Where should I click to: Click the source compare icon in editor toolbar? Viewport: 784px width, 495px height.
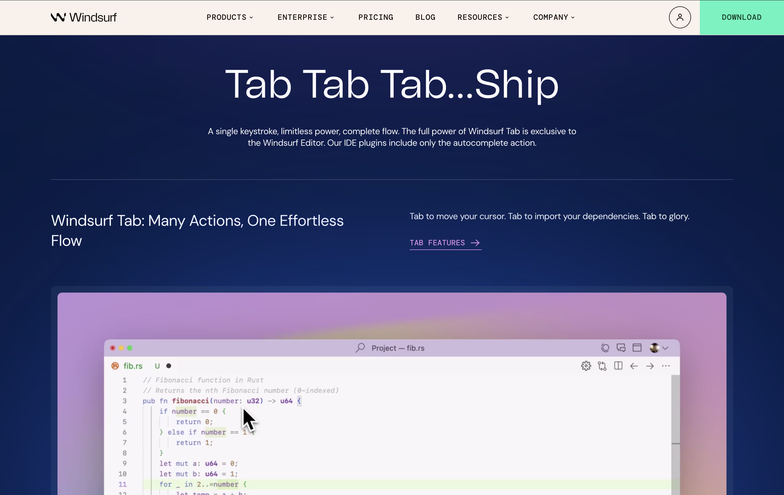coord(602,366)
